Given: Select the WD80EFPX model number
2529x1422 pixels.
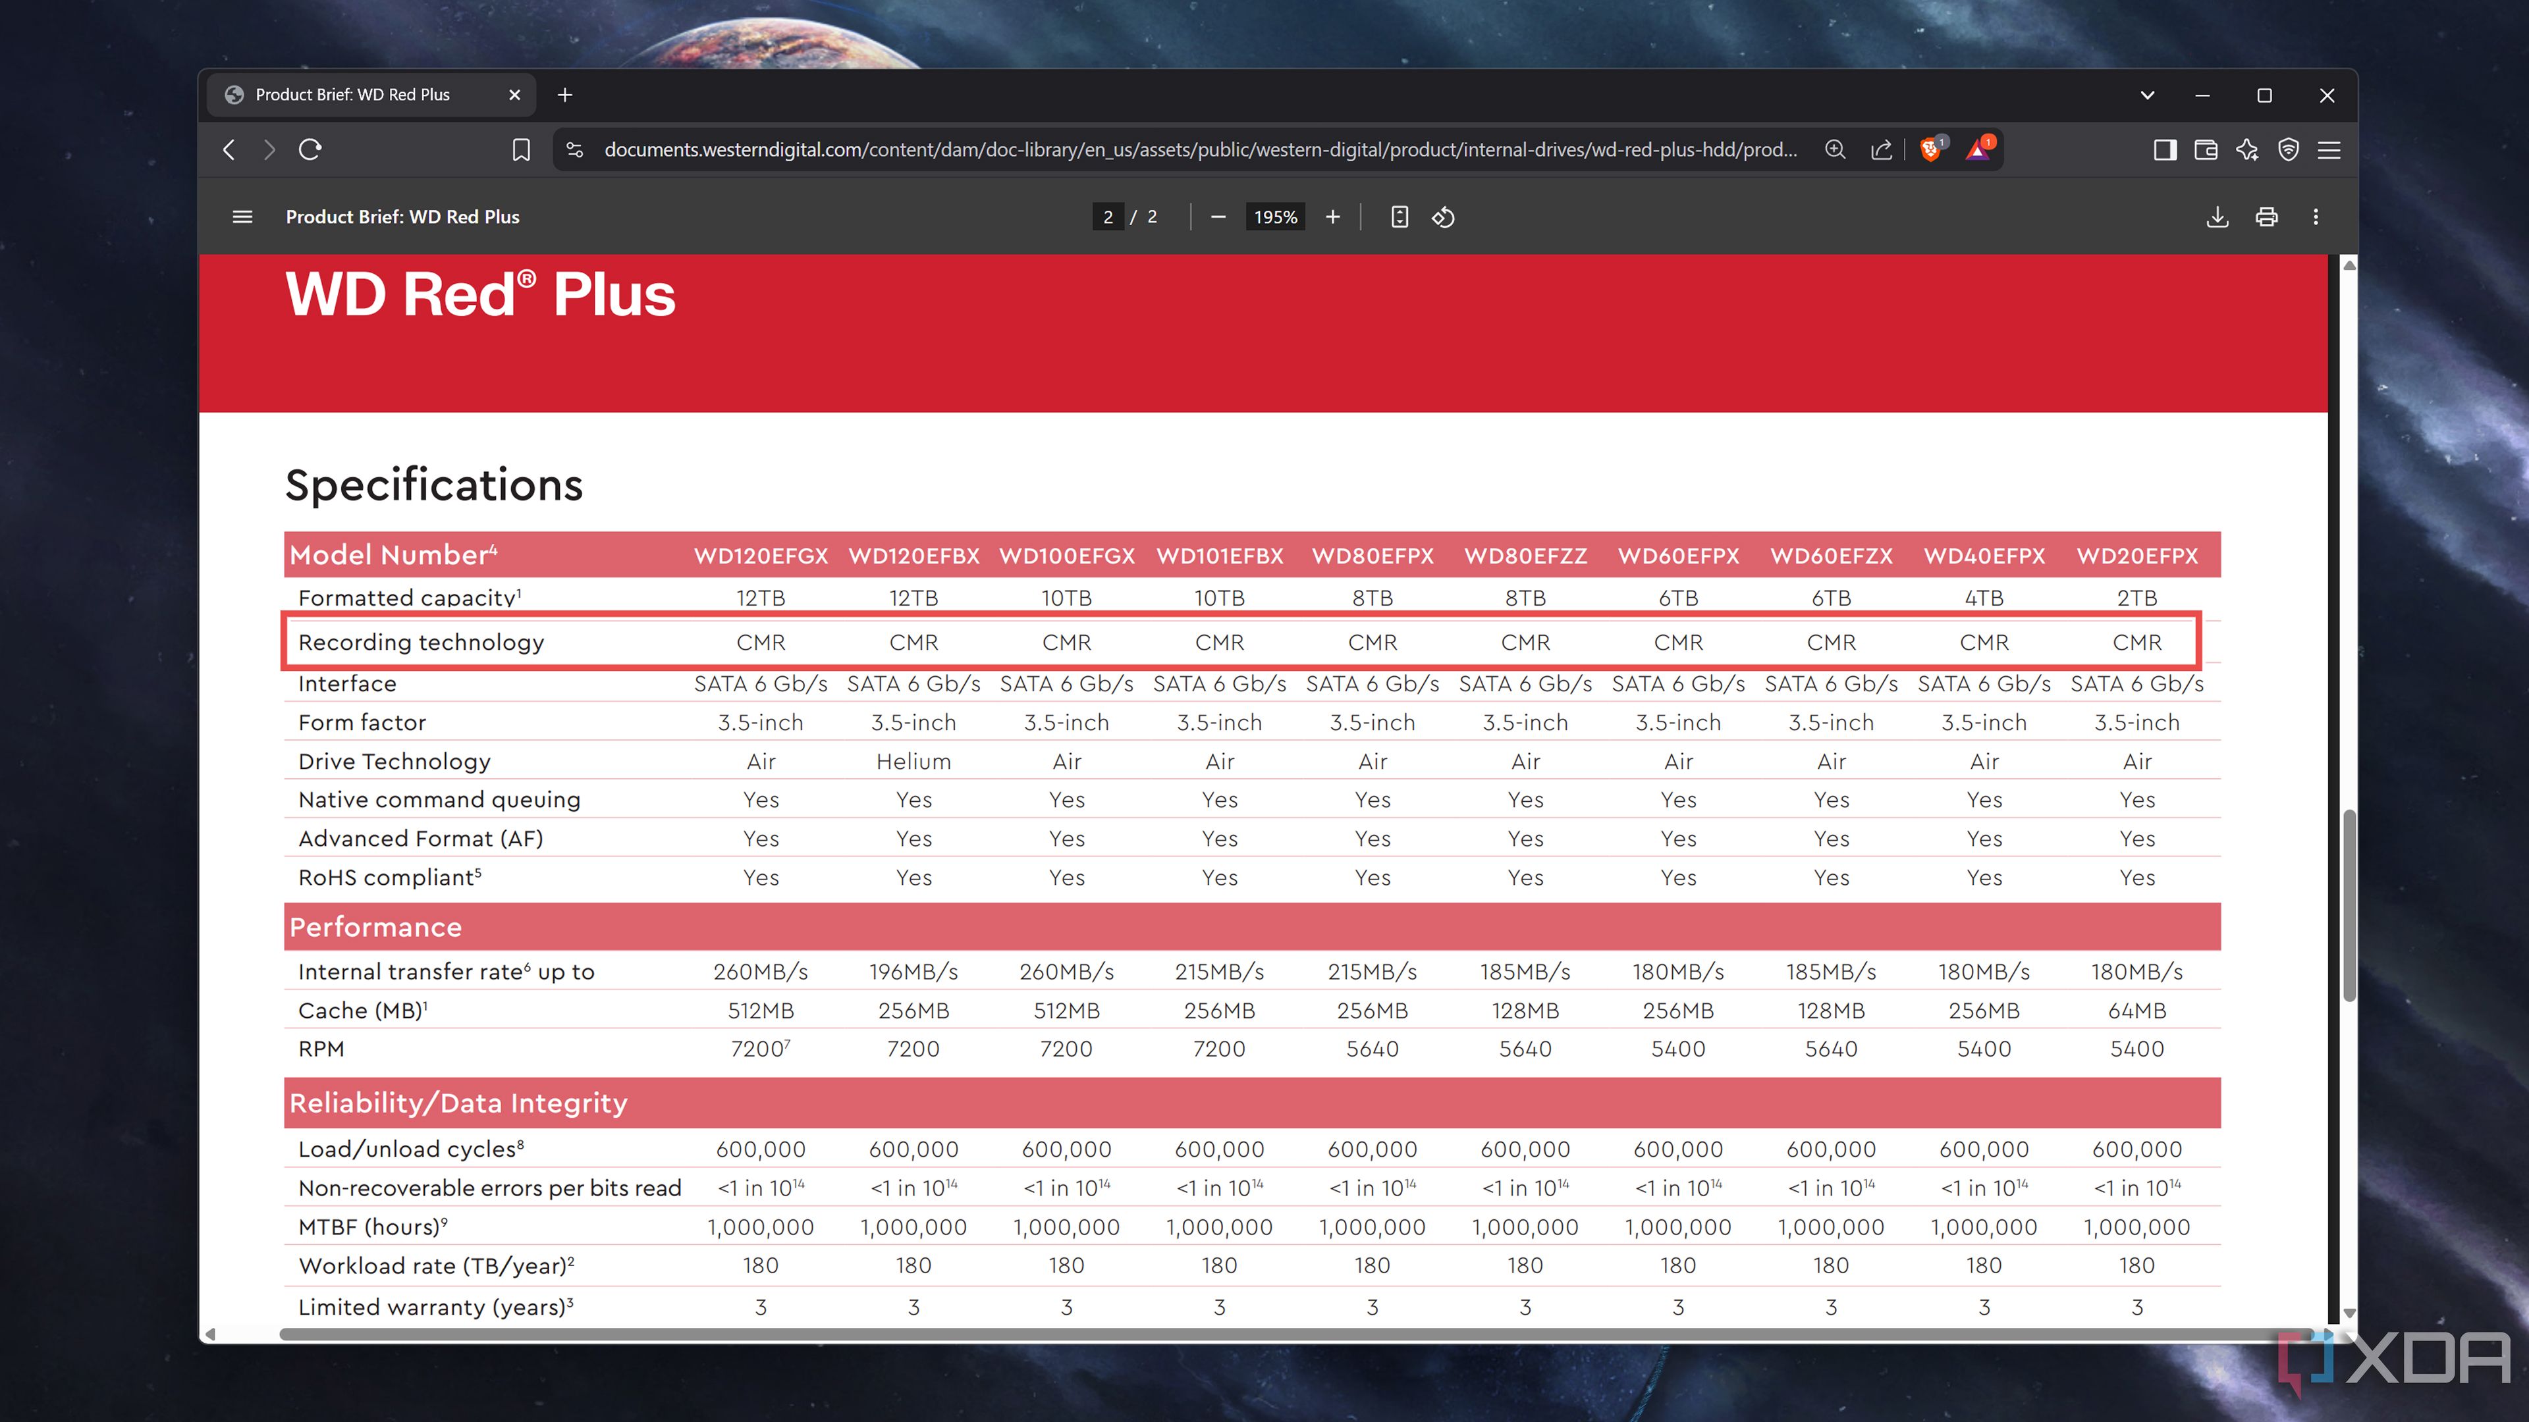Looking at the screenshot, I should (1373, 556).
